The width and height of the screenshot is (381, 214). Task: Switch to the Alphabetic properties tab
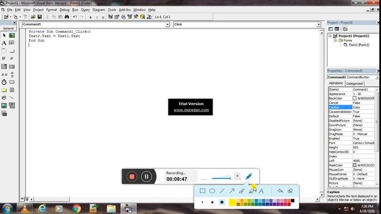(x=336, y=83)
